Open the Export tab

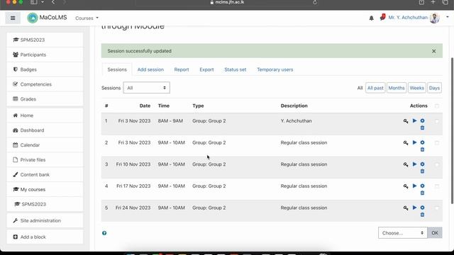click(x=206, y=69)
